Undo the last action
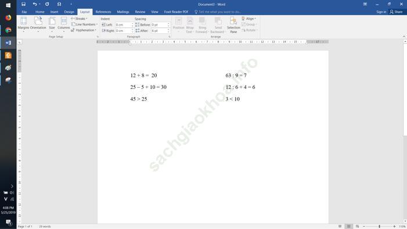The image size is (407, 229). click(x=34, y=4)
